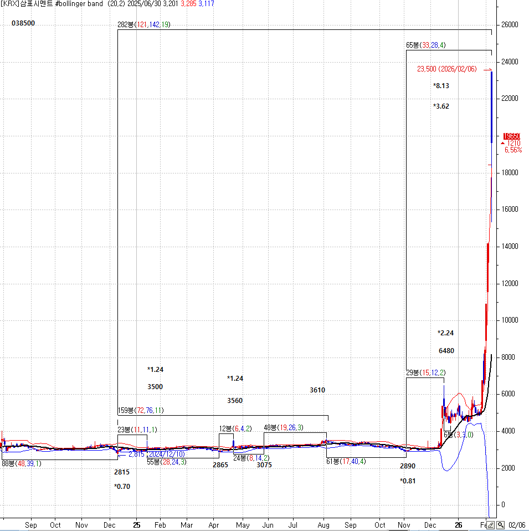The width and height of the screenshot is (529, 531).
Task: Click the 02/06 date on time axis
Action: (x=516, y=525)
